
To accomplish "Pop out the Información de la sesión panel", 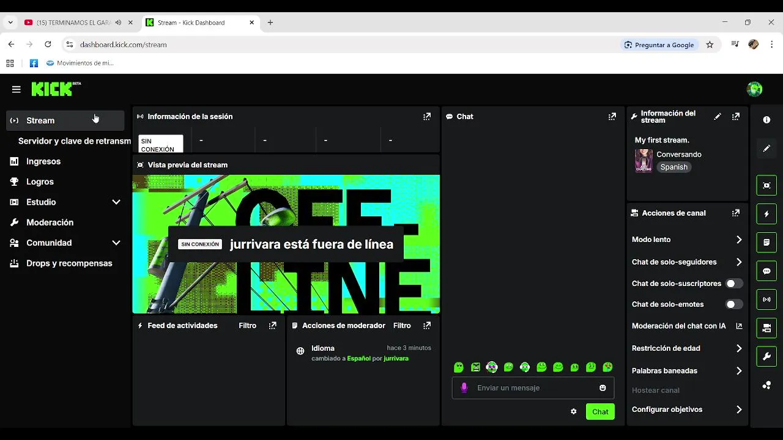I will pos(427,116).
